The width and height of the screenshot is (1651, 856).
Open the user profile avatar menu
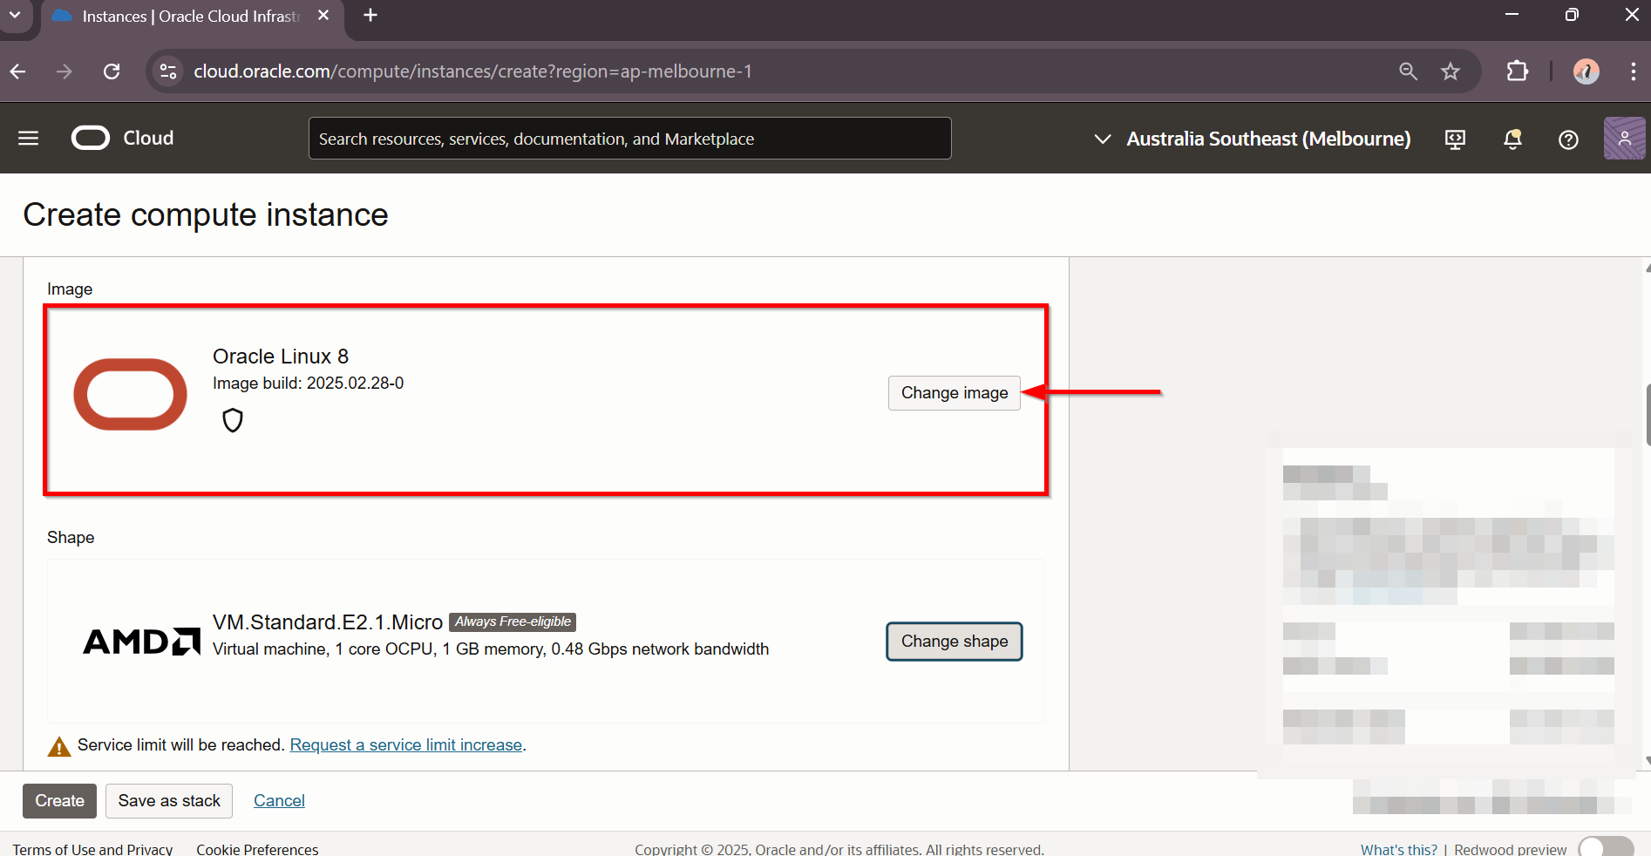click(1624, 139)
